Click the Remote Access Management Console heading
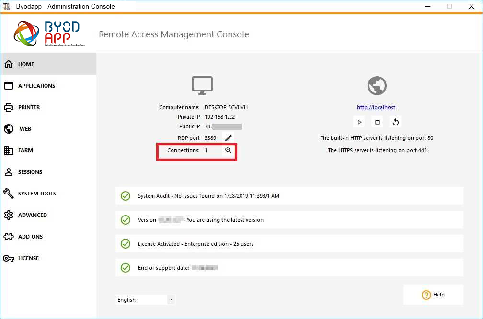Viewport: 483px width, 319px height. pos(174,34)
